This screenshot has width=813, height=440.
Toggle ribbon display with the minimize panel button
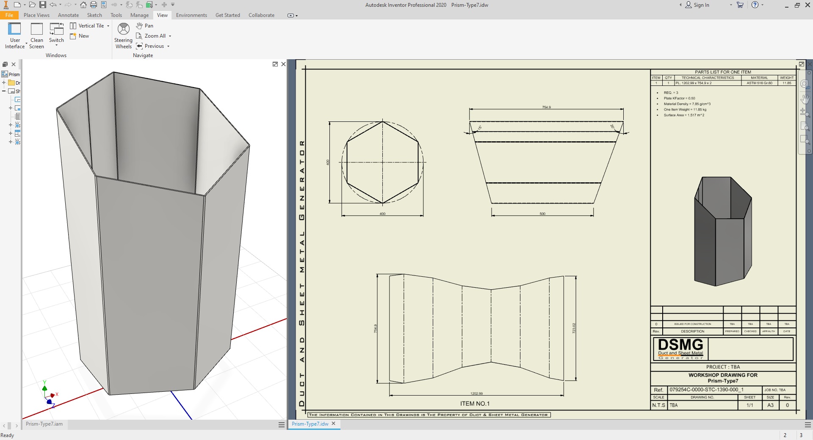[290, 16]
